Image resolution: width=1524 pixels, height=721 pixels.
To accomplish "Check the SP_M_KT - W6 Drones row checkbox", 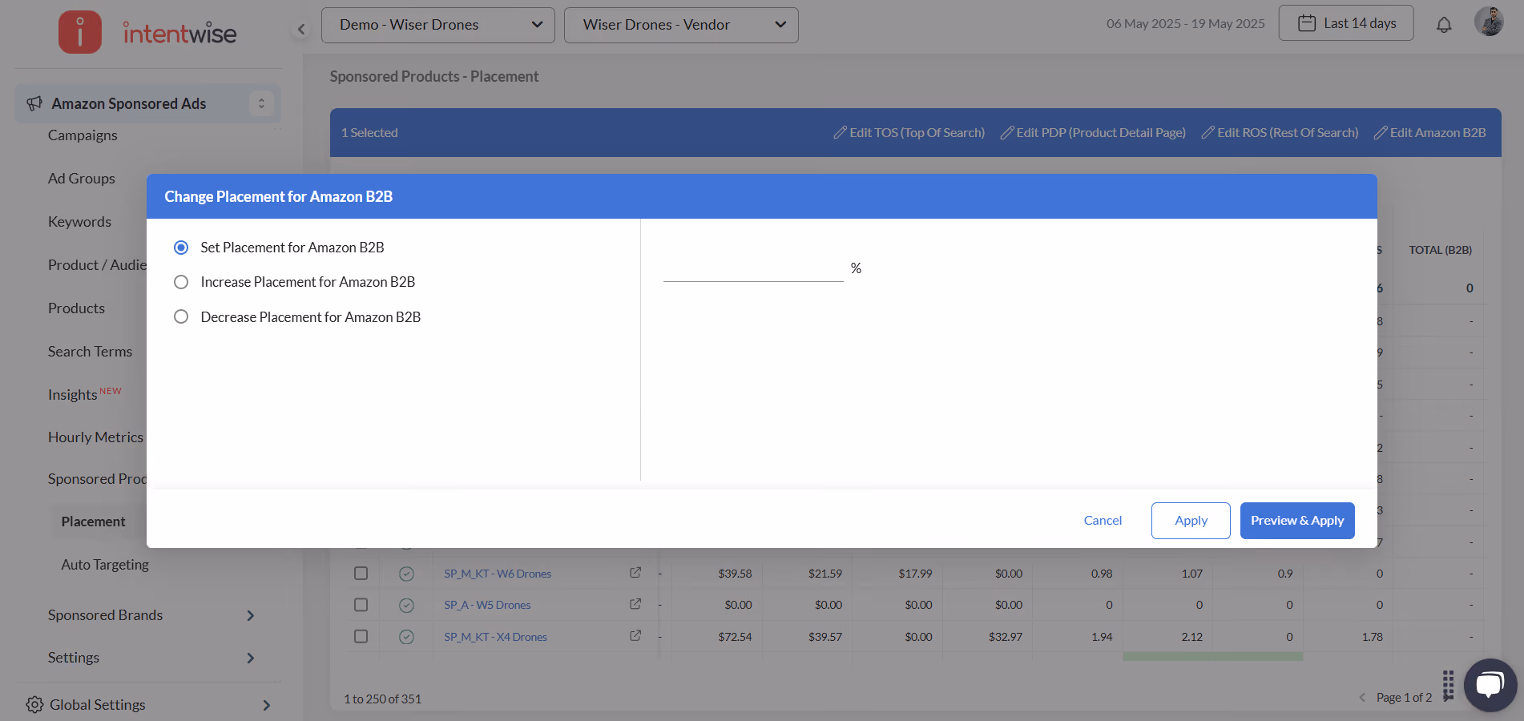I will pos(361,574).
